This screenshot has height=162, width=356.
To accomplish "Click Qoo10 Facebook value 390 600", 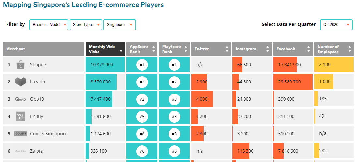I will point(286,99).
